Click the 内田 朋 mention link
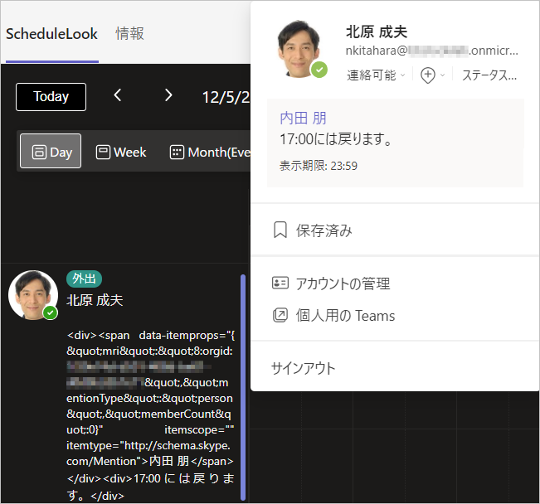Screen dimensions: 540x504 pyautogui.click(x=303, y=118)
